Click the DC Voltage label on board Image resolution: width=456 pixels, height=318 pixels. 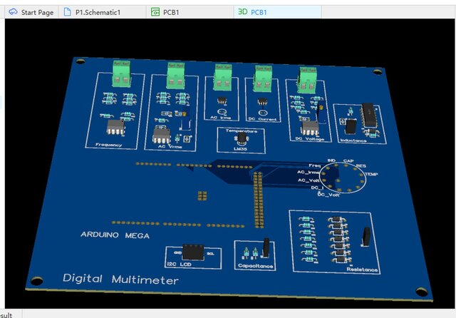[310, 139]
